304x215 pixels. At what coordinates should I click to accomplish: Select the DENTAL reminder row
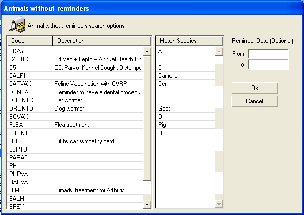click(x=75, y=92)
